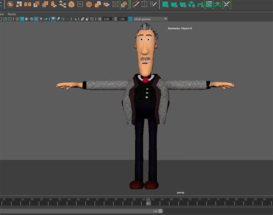The height and width of the screenshot is (215, 273).
Task: Click the teal crossed-lines UV cut icon
Action: [218, 4]
